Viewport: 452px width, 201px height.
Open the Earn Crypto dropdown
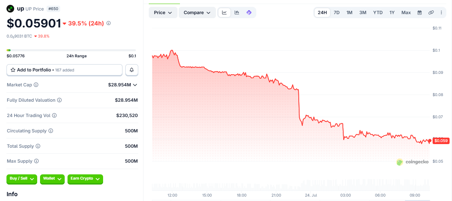tap(85, 179)
